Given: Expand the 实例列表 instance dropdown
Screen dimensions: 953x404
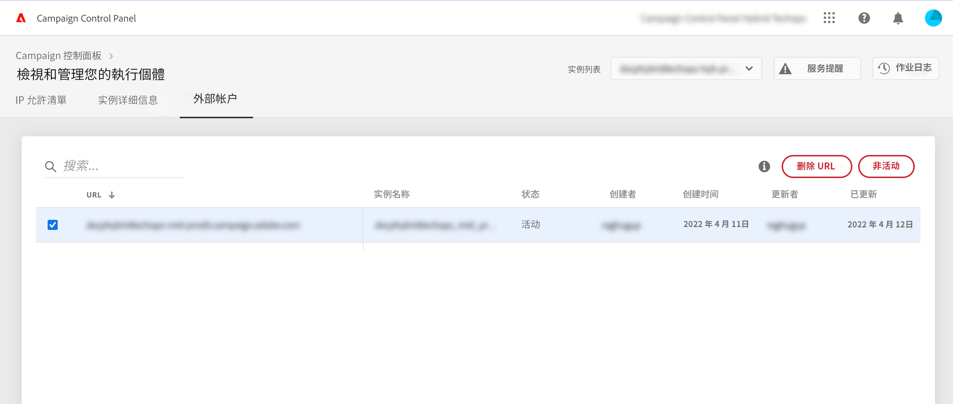Looking at the screenshot, I should point(686,68).
